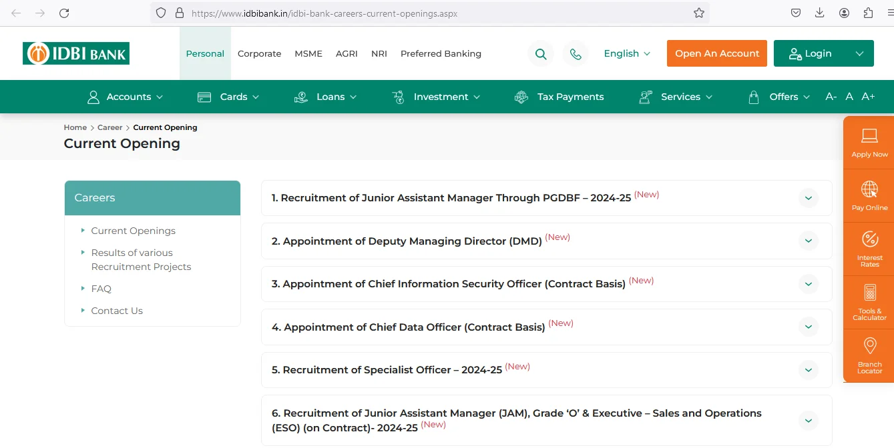Open the Contact Us sidebar link

(x=117, y=311)
